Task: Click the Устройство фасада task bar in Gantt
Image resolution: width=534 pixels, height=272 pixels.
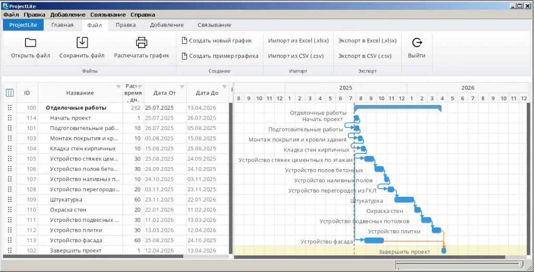Action: click(374, 240)
